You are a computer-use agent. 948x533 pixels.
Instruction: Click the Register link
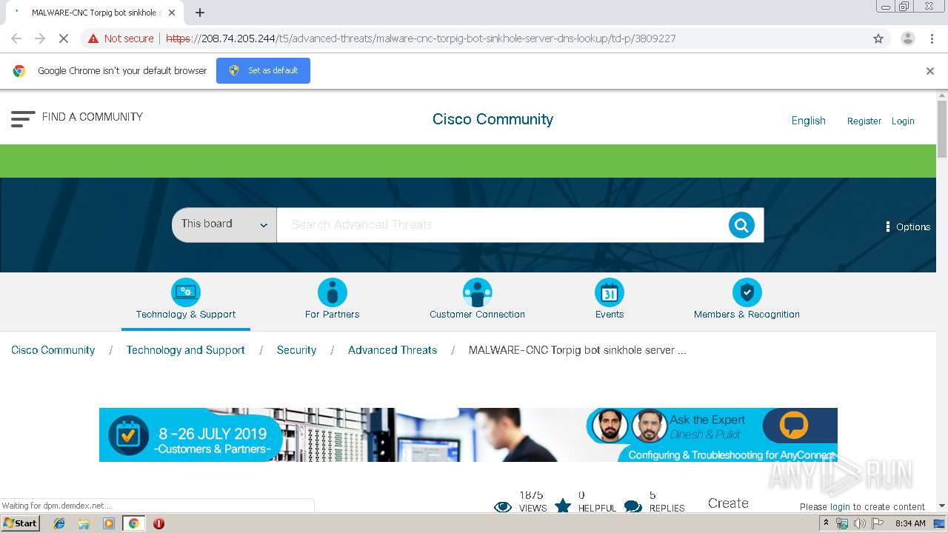(x=864, y=121)
